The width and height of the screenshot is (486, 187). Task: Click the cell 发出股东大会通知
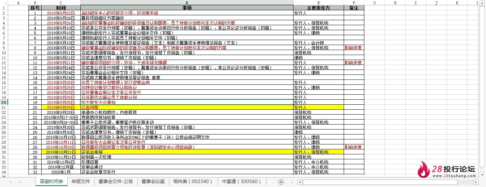tap(187, 102)
